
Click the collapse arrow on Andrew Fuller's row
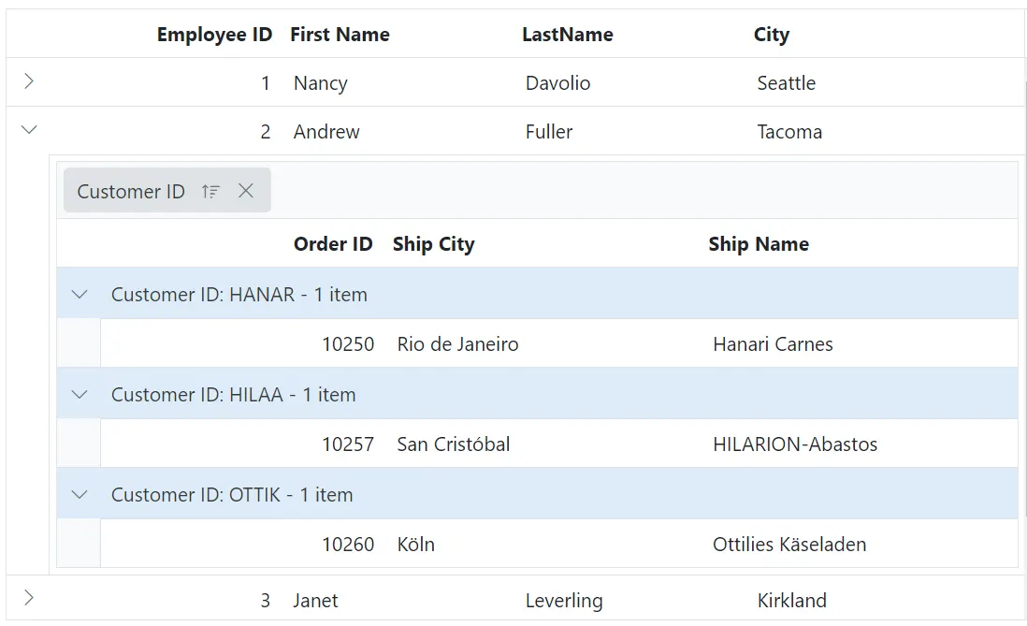point(28,130)
